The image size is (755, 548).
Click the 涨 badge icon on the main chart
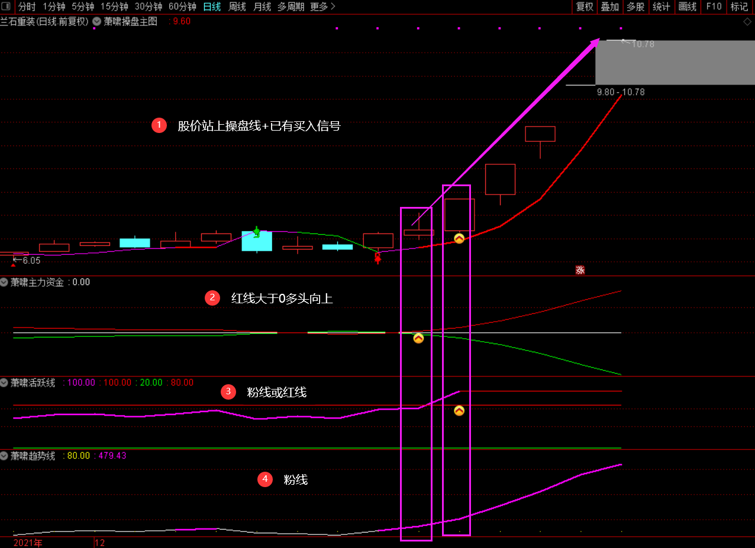(x=580, y=270)
